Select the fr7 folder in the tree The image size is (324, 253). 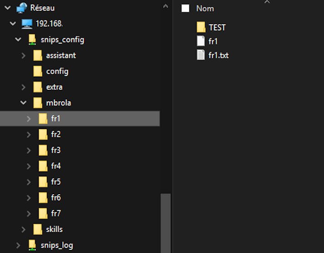click(50, 213)
